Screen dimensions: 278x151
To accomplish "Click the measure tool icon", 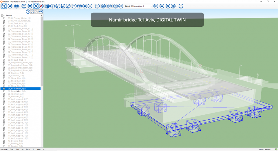I will (90, 6).
